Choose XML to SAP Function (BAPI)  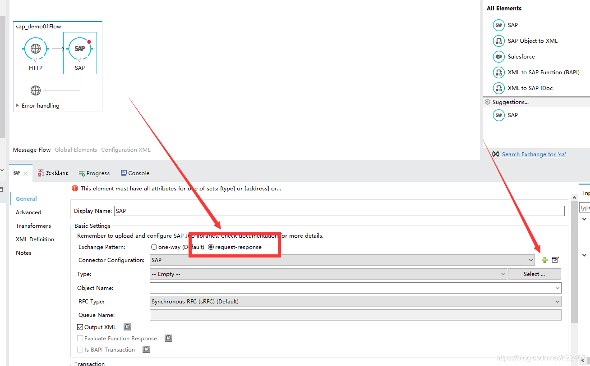pyautogui.click(x=536, y=72)
